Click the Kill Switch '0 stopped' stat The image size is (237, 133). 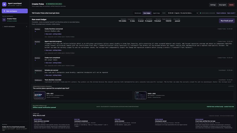click(148, 20)
